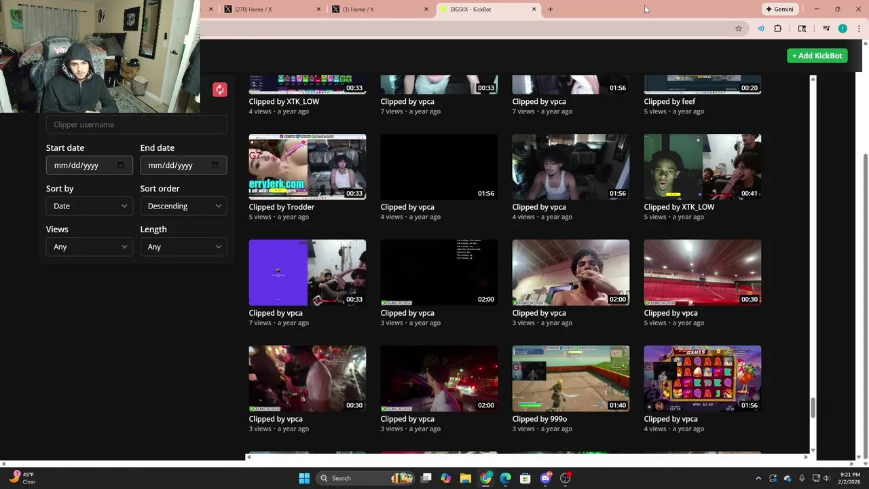
Task: Open the clip titled Clipped by 999o
Action: tap(540, 419)
